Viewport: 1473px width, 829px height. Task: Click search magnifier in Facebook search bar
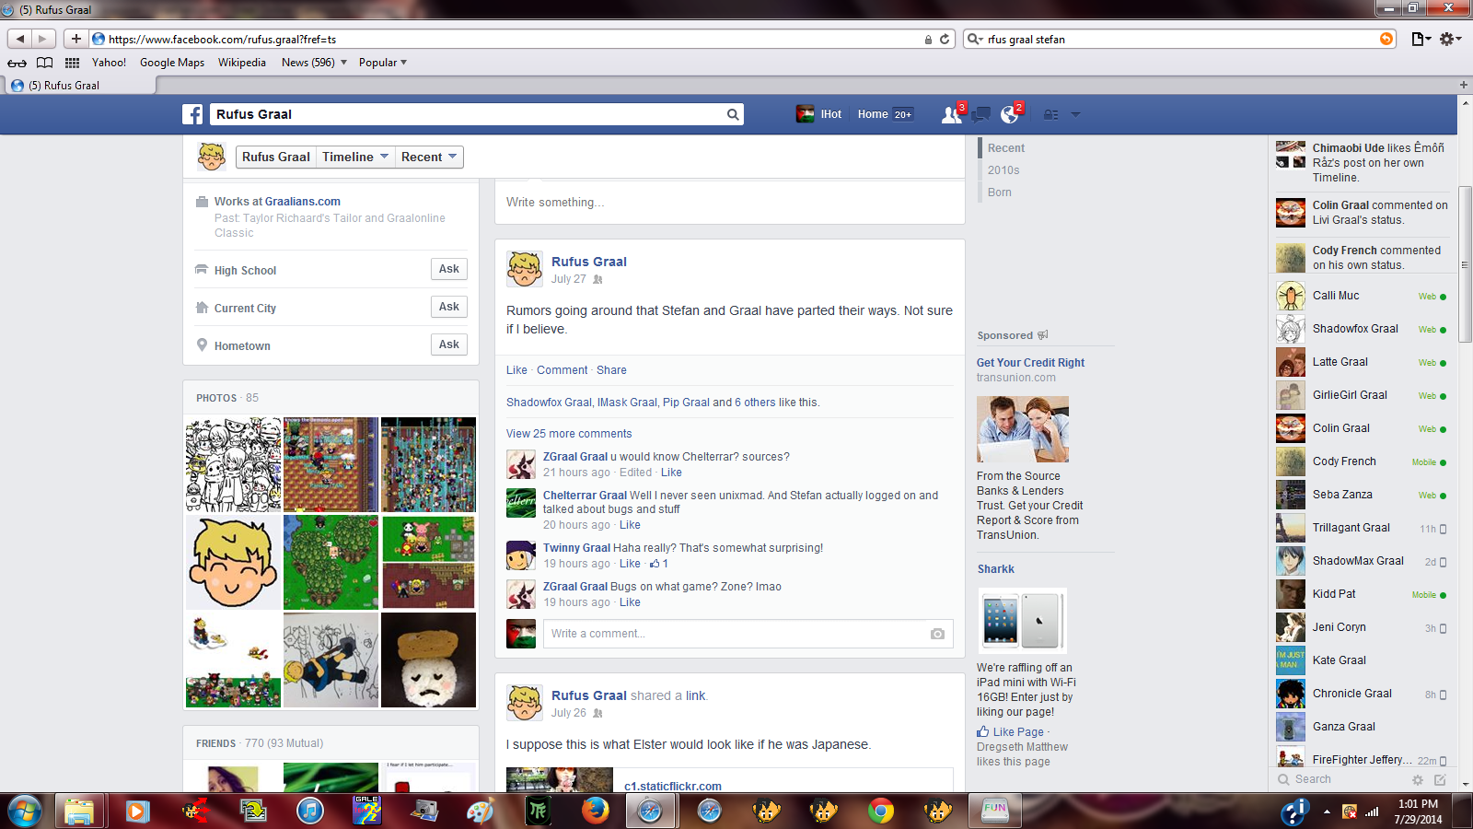coord(733,114)
